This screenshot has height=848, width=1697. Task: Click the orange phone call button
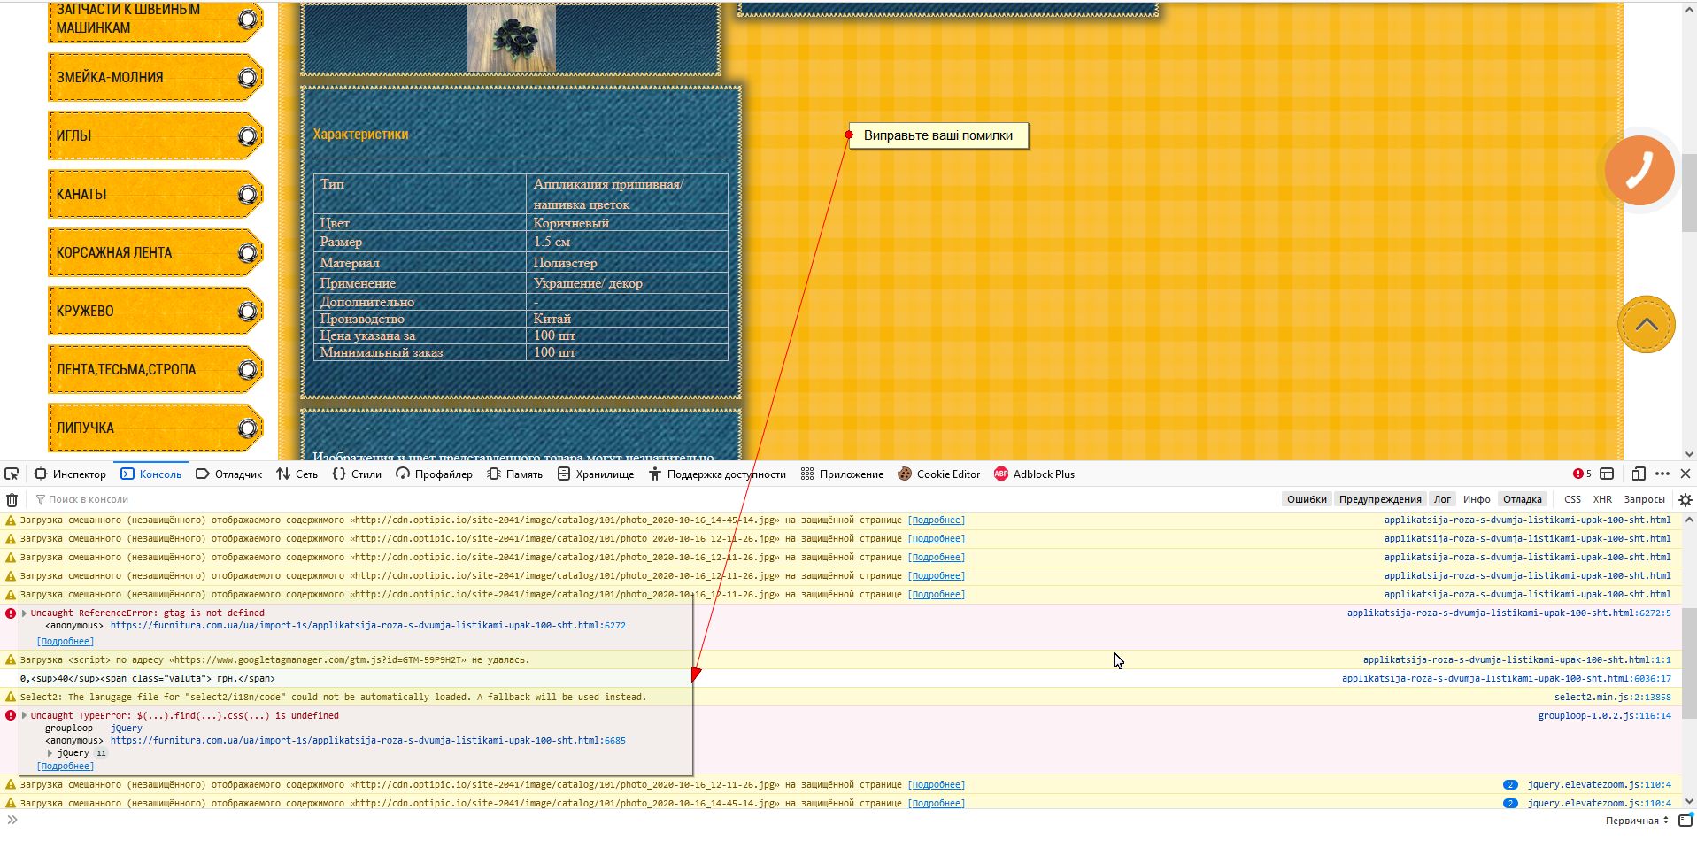1639,170
